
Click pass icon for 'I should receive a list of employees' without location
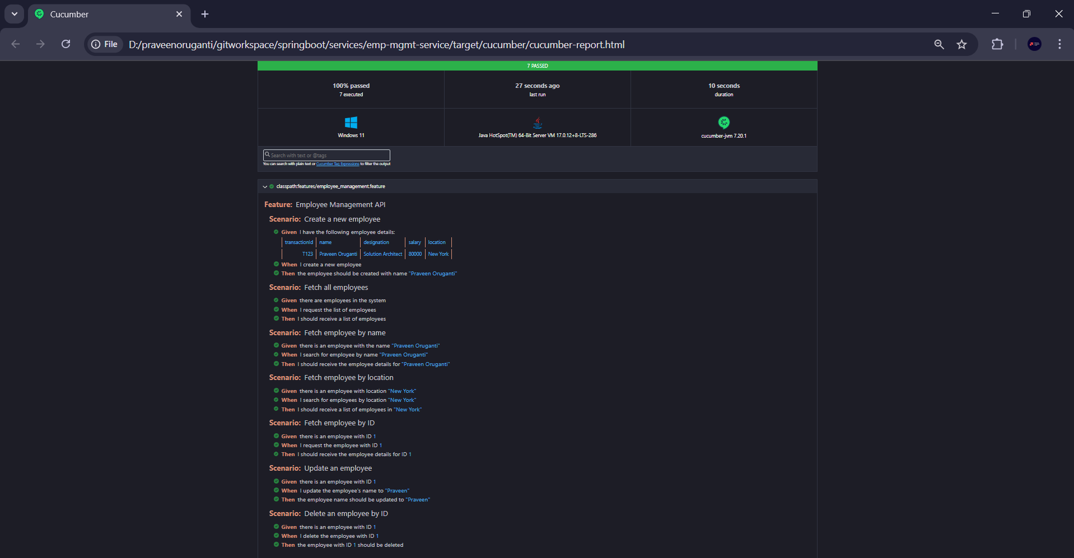[x=276, y=318]
